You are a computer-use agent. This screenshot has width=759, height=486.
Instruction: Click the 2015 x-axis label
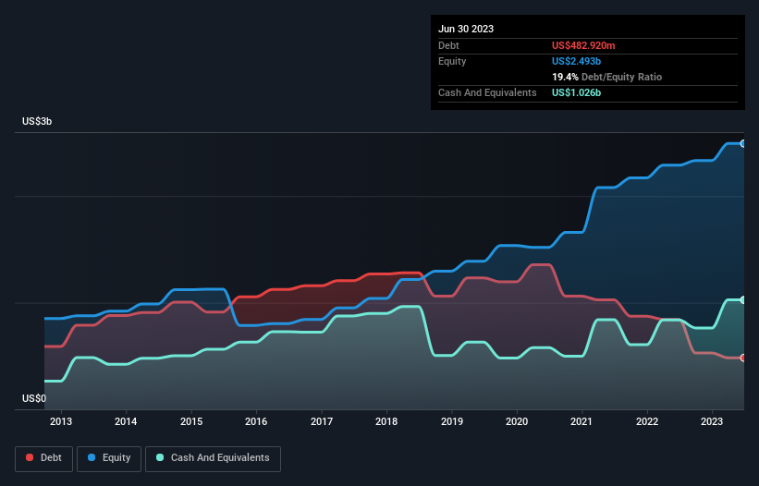pos(191,421)
